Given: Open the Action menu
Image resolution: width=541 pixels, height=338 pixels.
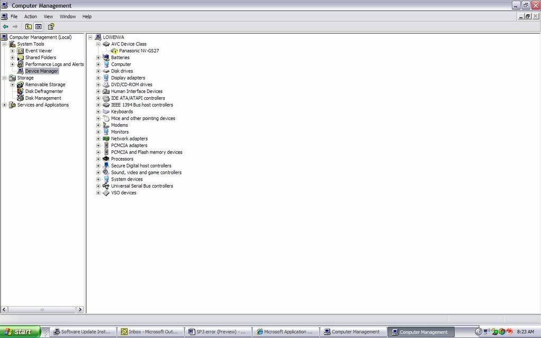Looking at the screenshot, I should pos(31,16).
